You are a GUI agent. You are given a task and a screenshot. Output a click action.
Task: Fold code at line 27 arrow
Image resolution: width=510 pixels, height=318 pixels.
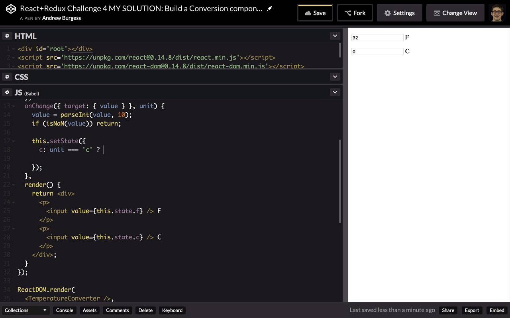(14, 229)
